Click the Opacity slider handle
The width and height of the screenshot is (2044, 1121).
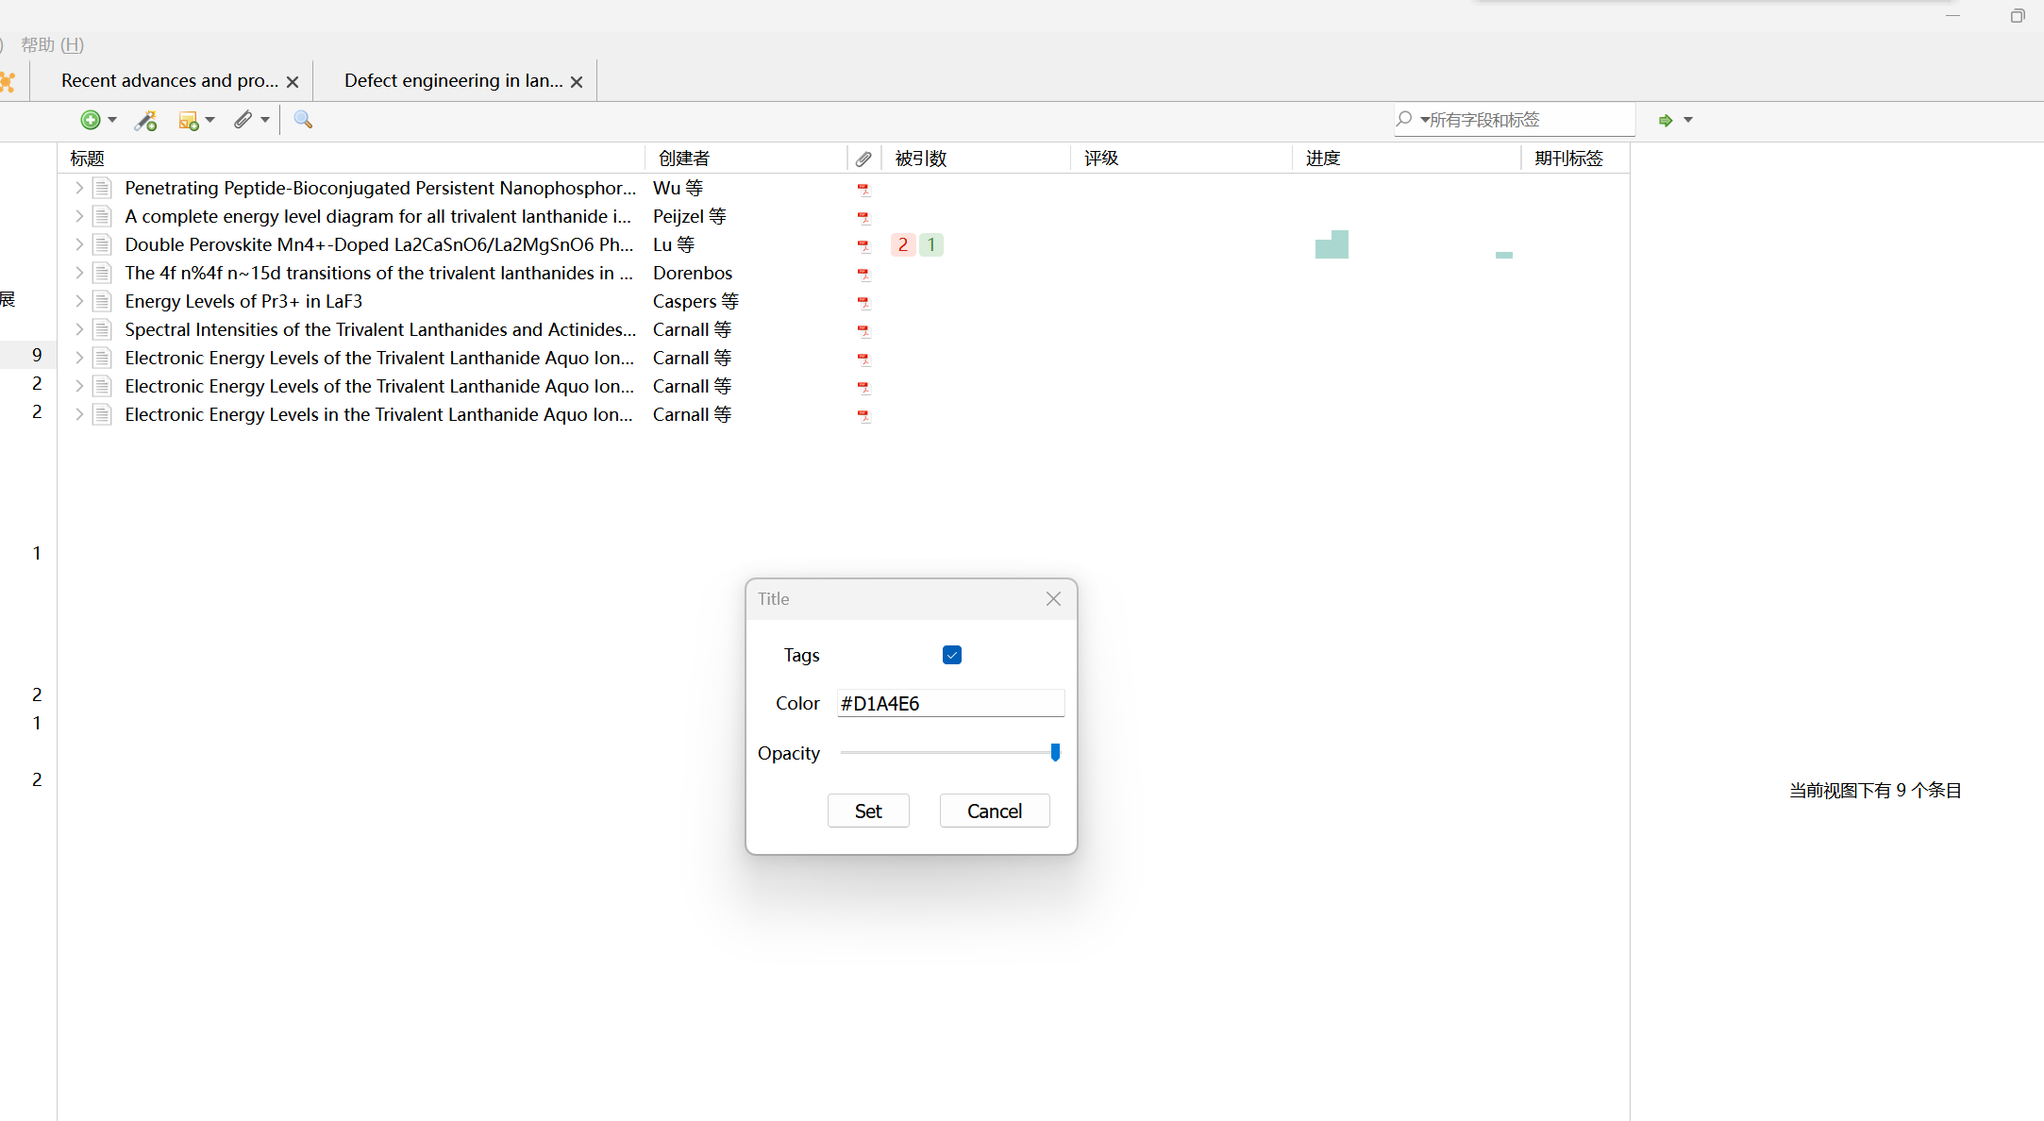click(x=1055, y=752)
